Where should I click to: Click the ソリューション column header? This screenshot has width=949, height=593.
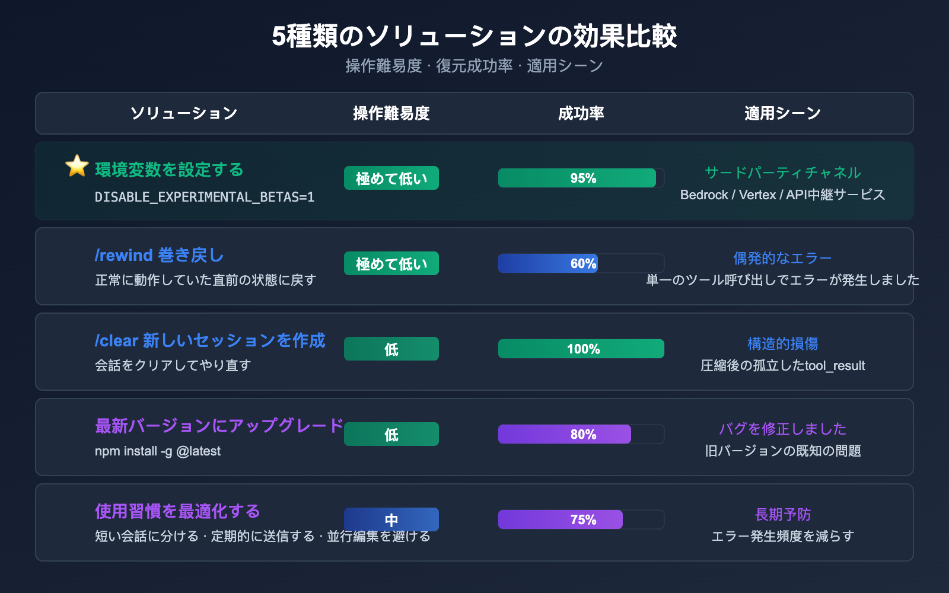pos(184,113)
